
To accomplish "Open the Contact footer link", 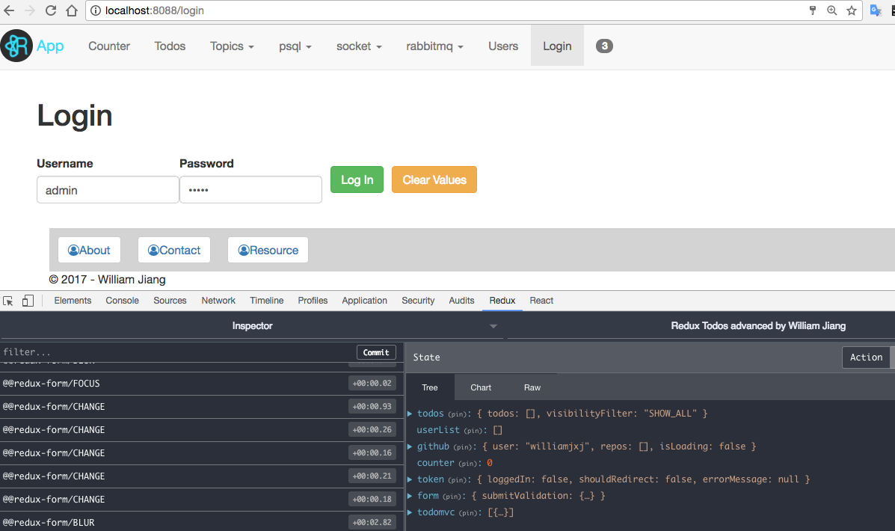I will click(x=174, y=250).
